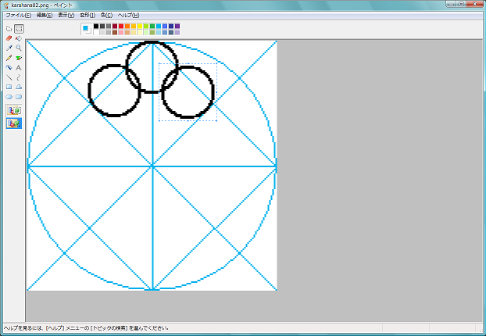Pick the brown palette color
Image resolution: width=486 pixels, height=336 pixels.
click(x=115, y=33)
